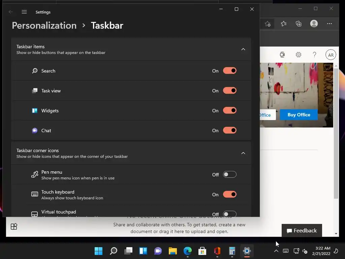Image resolution: width=345 pixels, height=259 pixels.
Task: Switch off the Widgets toggle
Action: [229, 110]
